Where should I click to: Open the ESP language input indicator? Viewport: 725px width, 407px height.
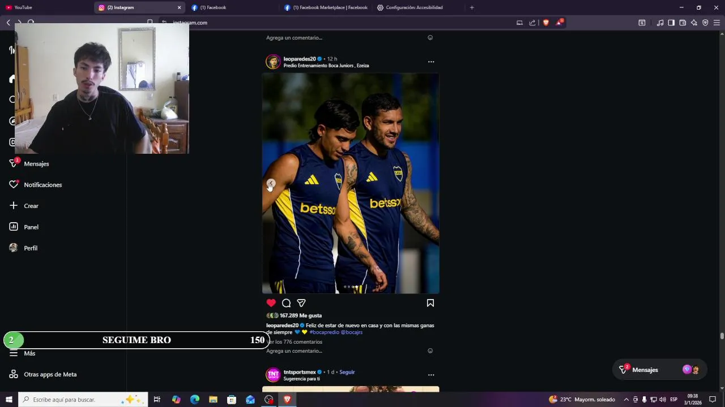(674, 400)
